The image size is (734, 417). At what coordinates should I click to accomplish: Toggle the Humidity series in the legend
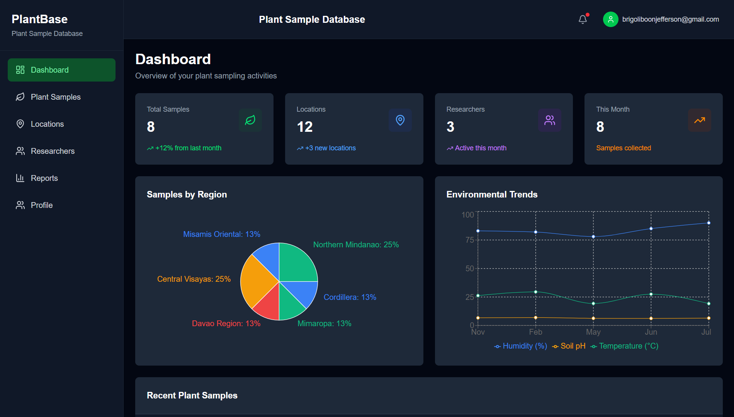pyautogui.click(x=521, y=346)
